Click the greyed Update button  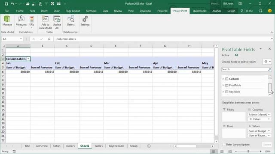point(267,145)
